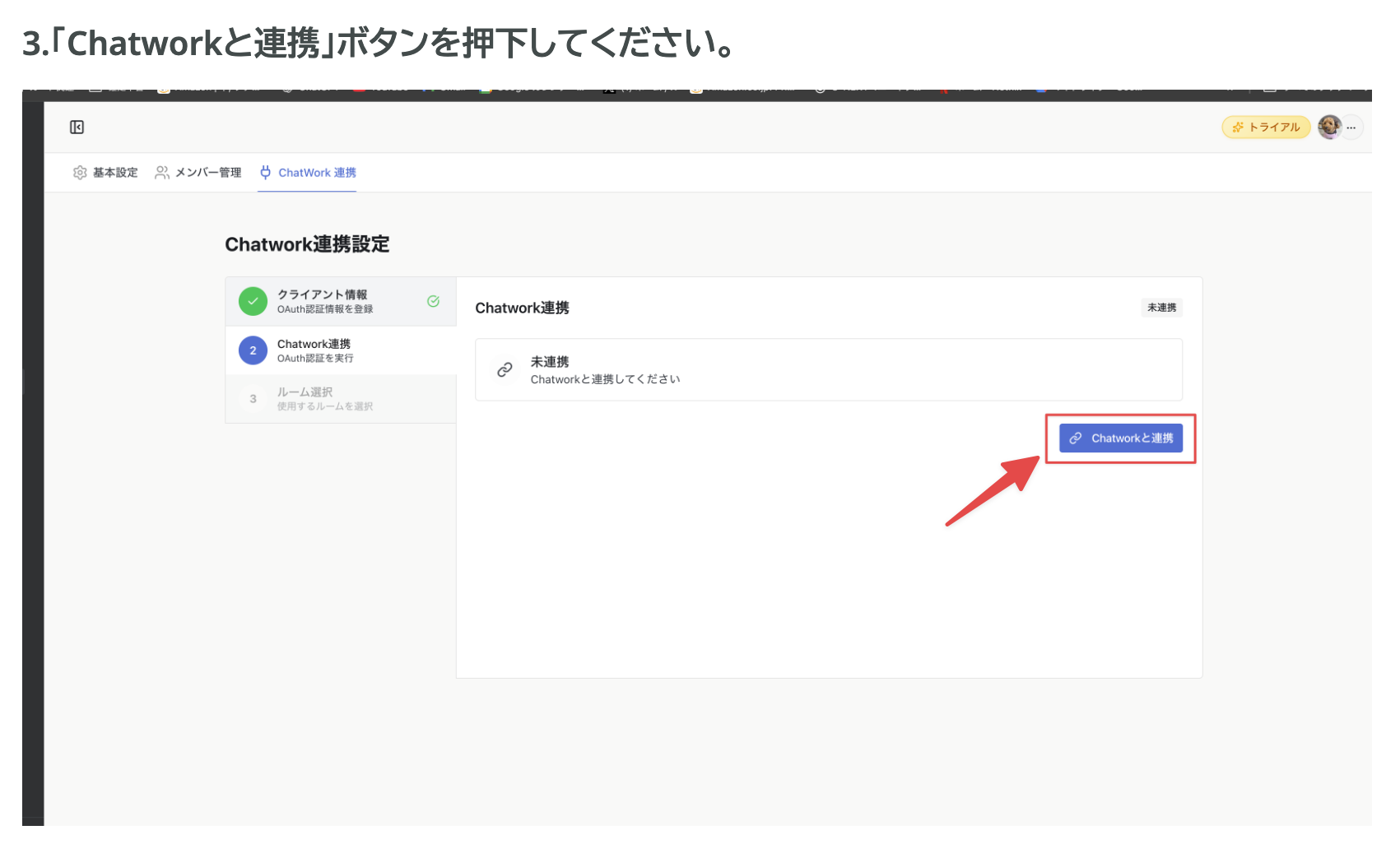
Task: Switch to the メンバー管理 tab
Action: click(x=207, y=172)
